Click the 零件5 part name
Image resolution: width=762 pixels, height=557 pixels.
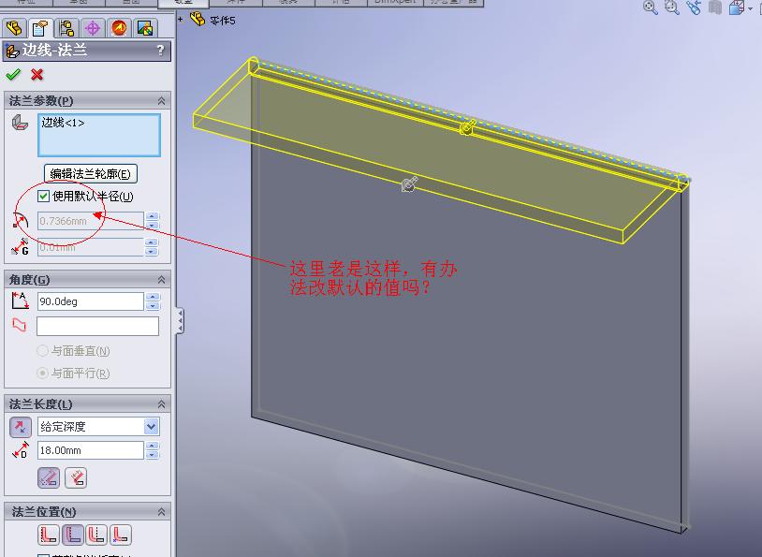(x=223, y=21)
